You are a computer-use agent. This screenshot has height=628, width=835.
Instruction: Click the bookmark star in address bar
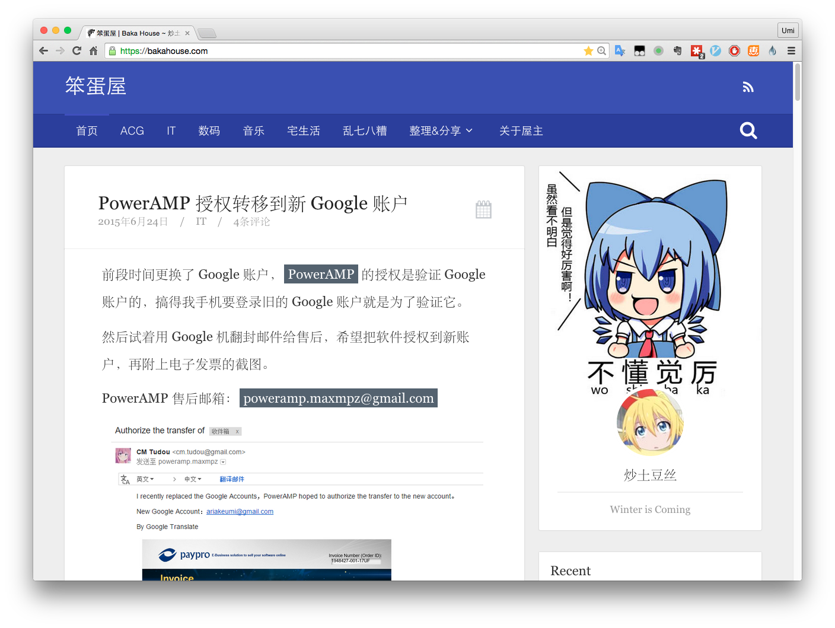[588, 51]
